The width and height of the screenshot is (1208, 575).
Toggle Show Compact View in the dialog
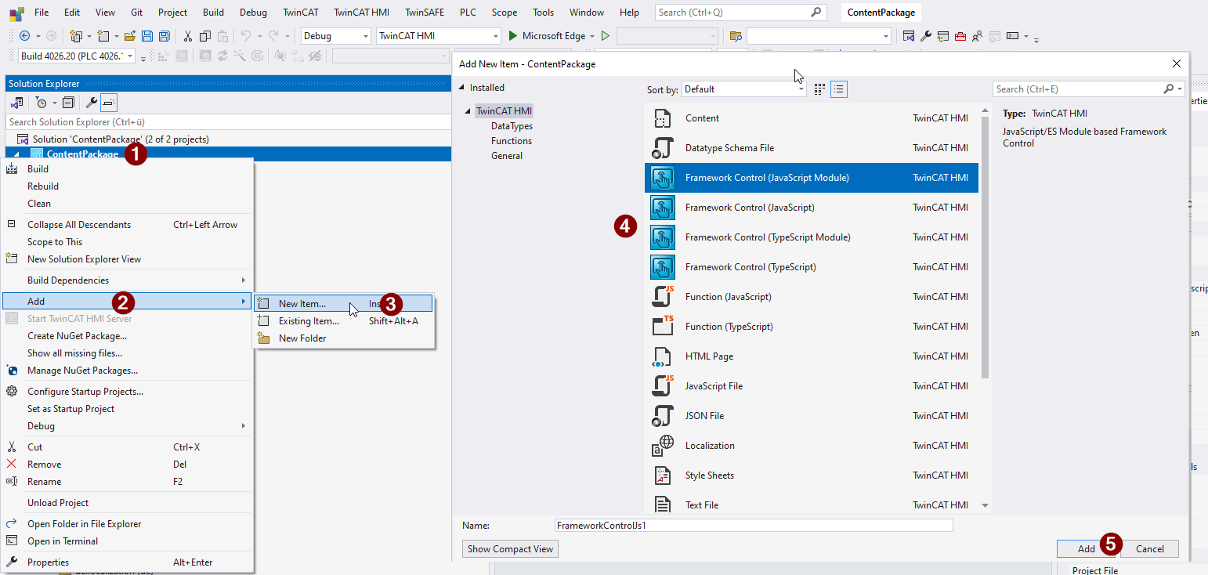tap(509, 548)
